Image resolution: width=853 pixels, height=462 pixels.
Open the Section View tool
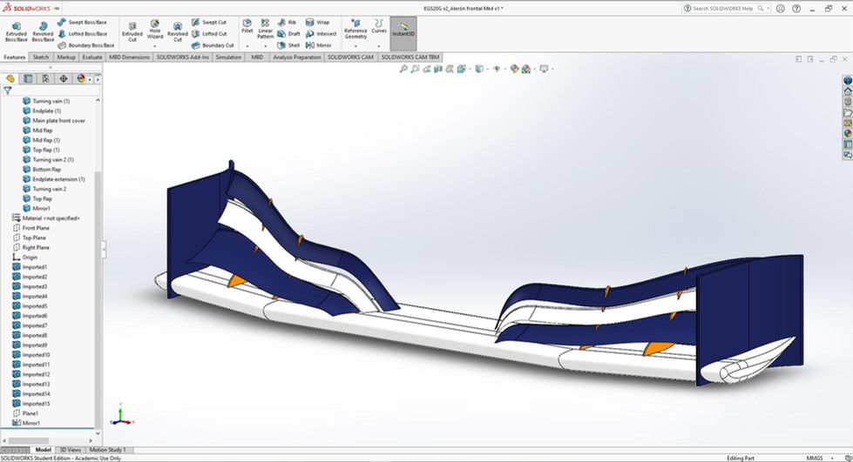pyautogui.click(x=438, y=69)
